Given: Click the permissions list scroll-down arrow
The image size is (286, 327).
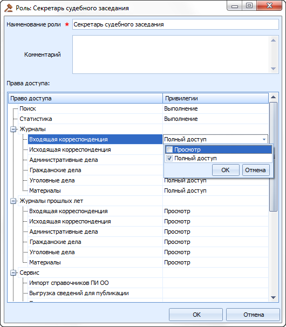Looking at the screenshot, I should click(x=273, y=297).
